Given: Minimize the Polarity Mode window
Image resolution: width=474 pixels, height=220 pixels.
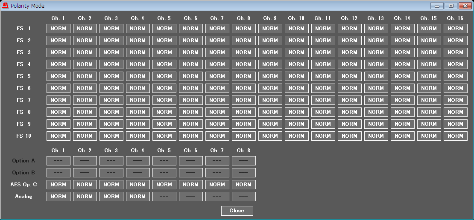Looking at the screenshot, I should (x=437, y=6).
